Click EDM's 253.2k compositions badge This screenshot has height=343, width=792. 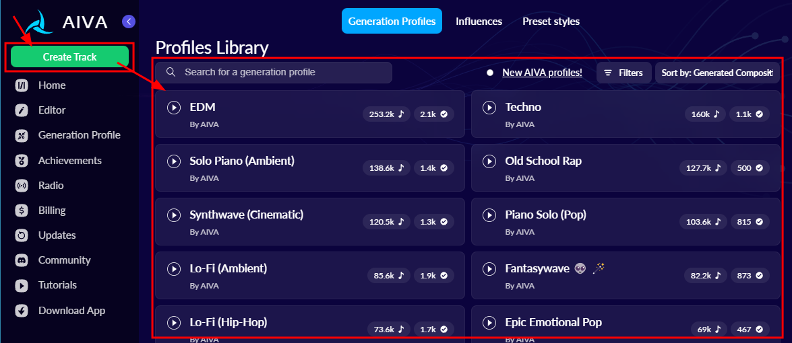(386, 114)
